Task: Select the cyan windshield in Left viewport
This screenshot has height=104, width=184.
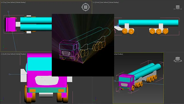Action: (x=39, y=64)
